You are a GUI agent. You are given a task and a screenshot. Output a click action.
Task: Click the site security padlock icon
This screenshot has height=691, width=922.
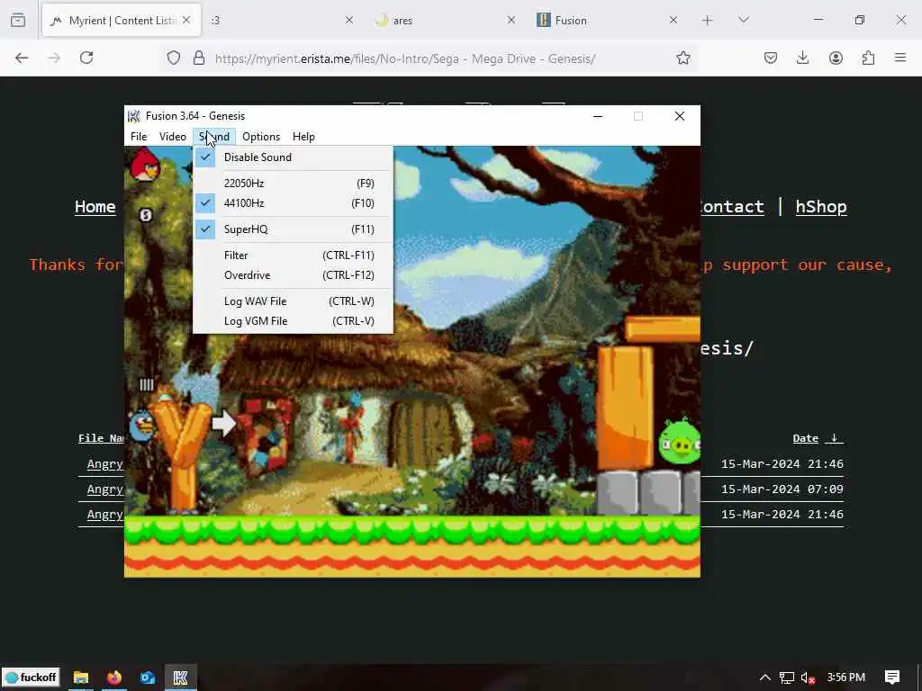pyautogui.click(x=199, y=58)
